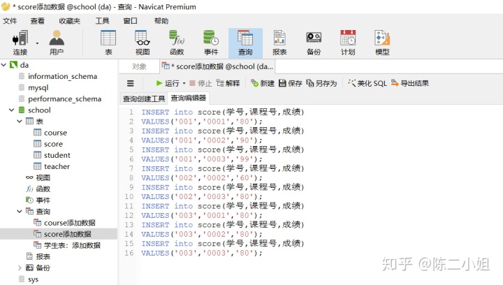This screenshot has width=503, height=285.
Task: Open the 窗口 window menu
Action: click(x=130, y=21)
